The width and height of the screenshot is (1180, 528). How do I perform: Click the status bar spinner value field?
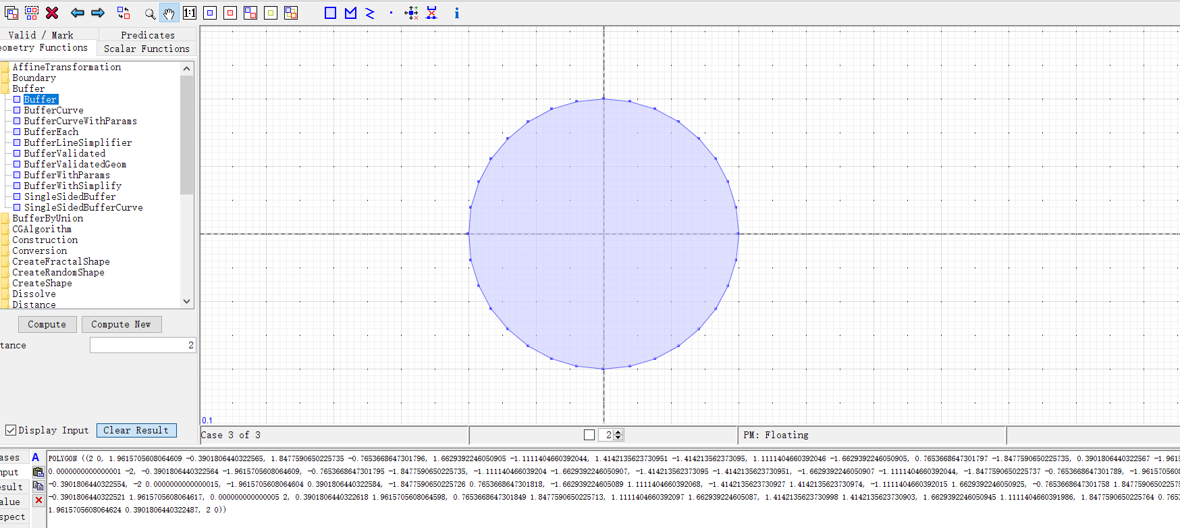(x=606, y=435)
